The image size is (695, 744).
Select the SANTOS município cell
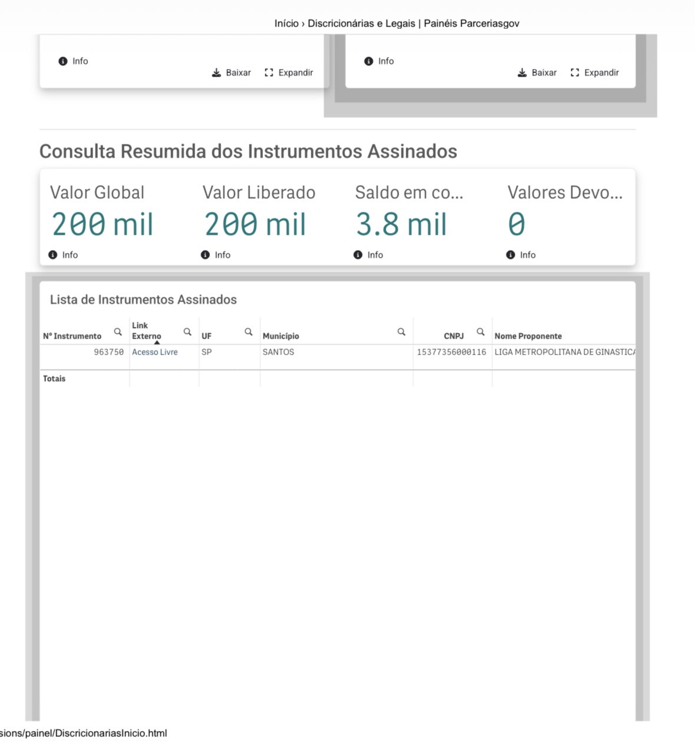278,352
